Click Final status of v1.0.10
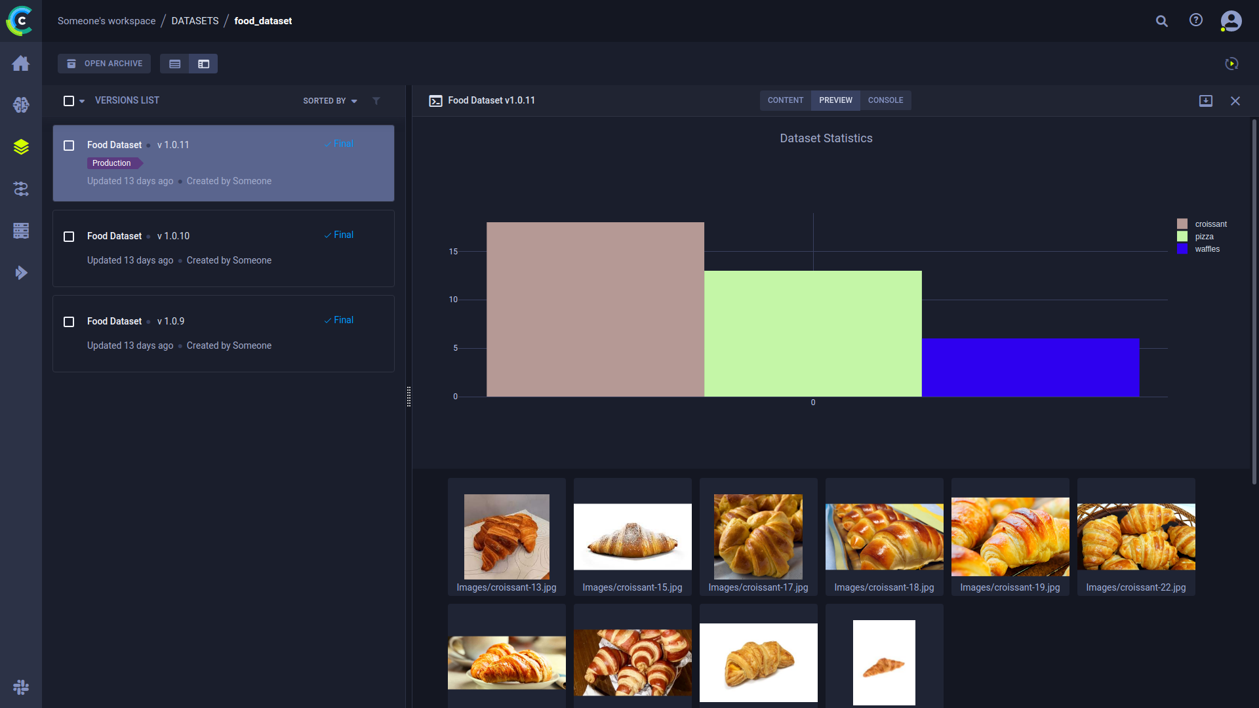Screen dimensions: 1259x708 [338, 235]
